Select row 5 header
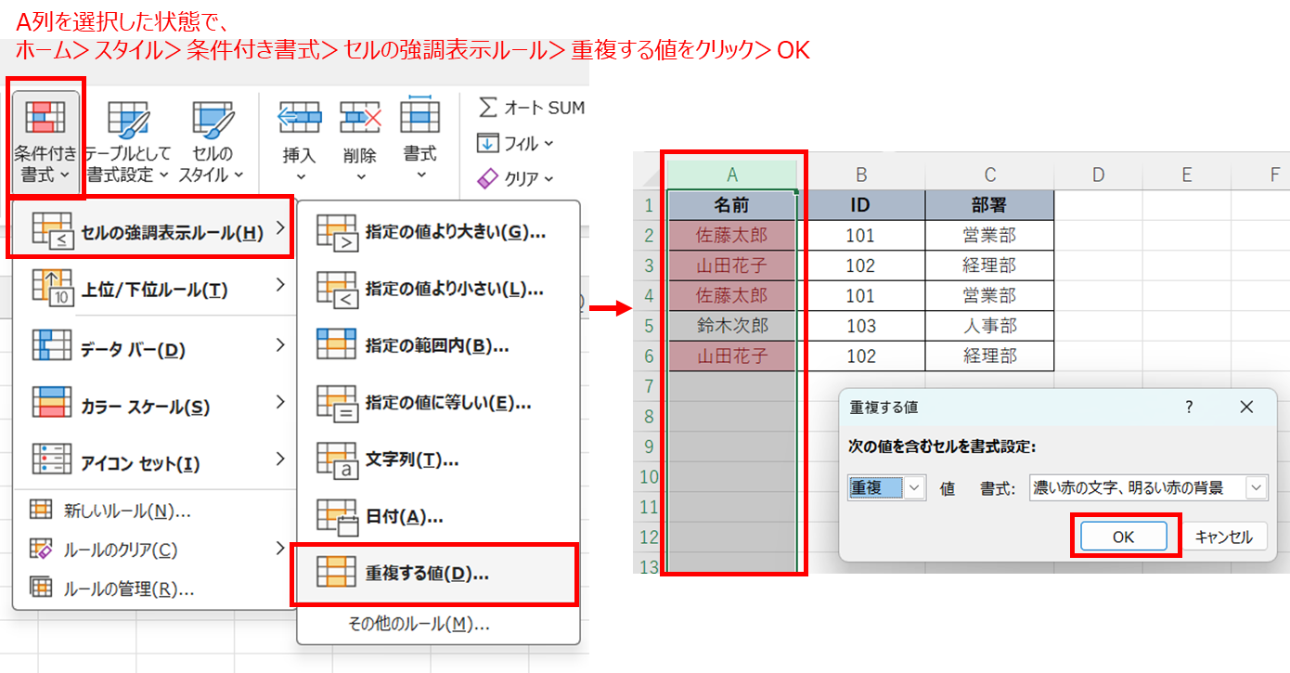This screenshot has height=673, width=1290. (x=650, y=325)
